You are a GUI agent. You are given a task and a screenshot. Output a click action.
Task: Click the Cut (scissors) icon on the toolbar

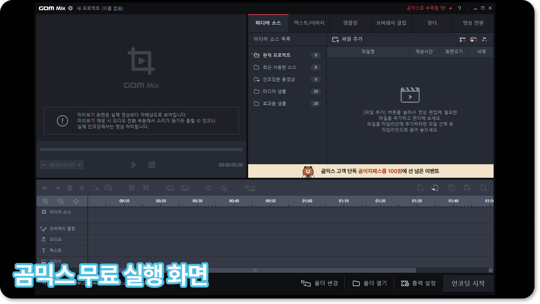pos(82,187)
